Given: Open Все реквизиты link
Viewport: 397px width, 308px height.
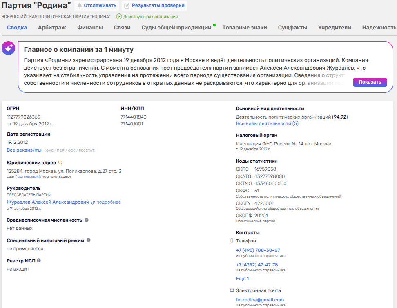Looking at the screenshot, I should (24, 150).
